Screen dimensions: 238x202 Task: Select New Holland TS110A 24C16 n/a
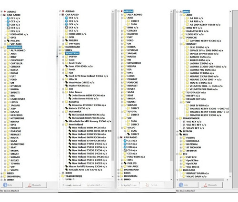(90, 157)
